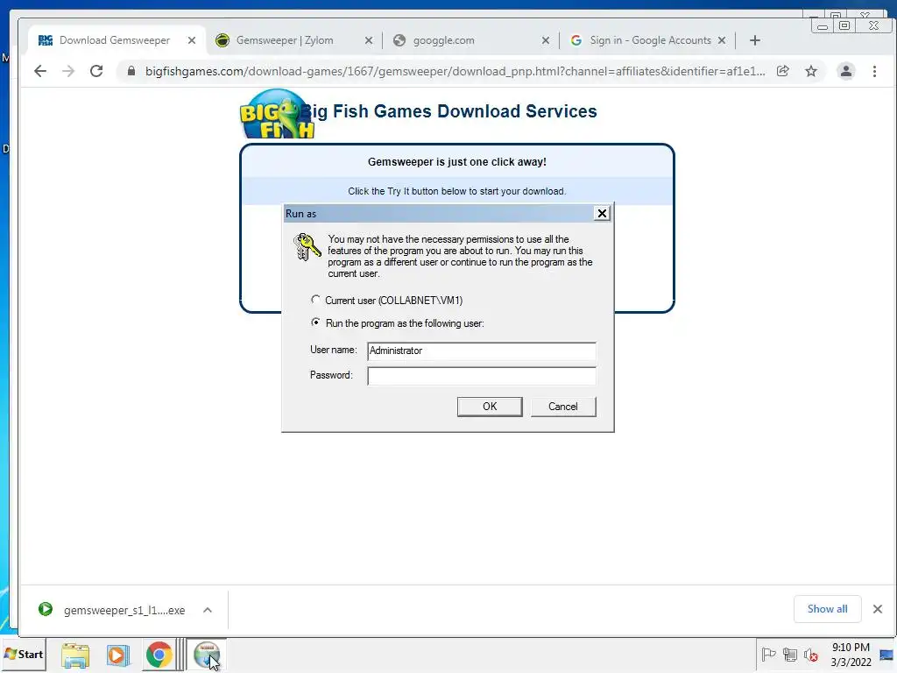The height and width of the screenshot is (673, 897).
Task: Click the clock showing 9:10 PM
Action: (851, 654)
